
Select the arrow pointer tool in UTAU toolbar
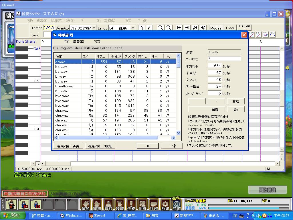point(142,28)
